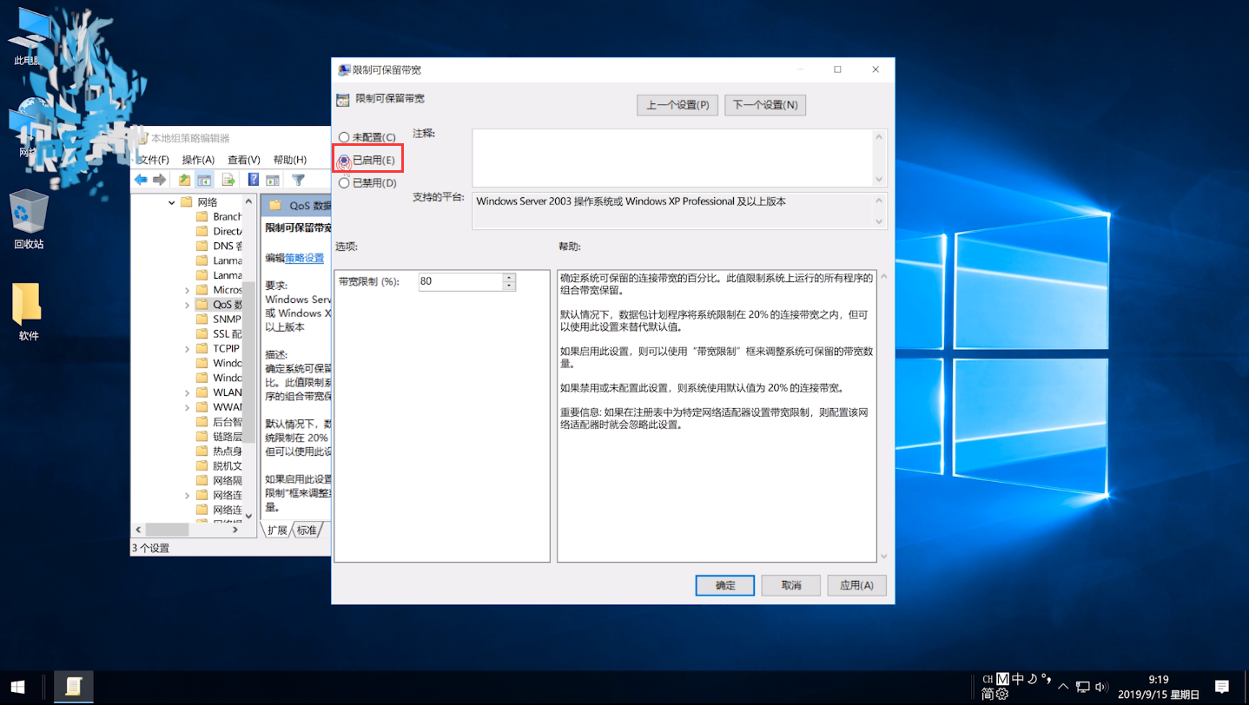Expand the WLAN tree folder arrow
The image size is (1249, 705).
point(187,392)
